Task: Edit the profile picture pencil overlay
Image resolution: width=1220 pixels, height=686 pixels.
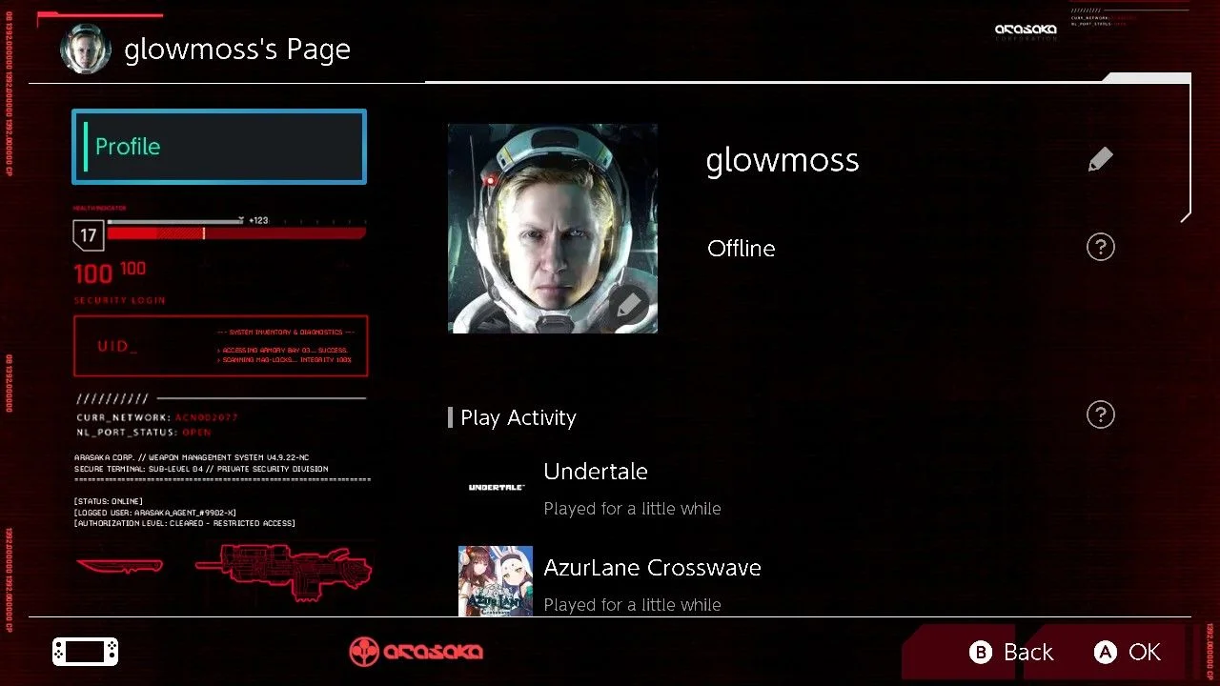Action: click(x=630, y=307)
